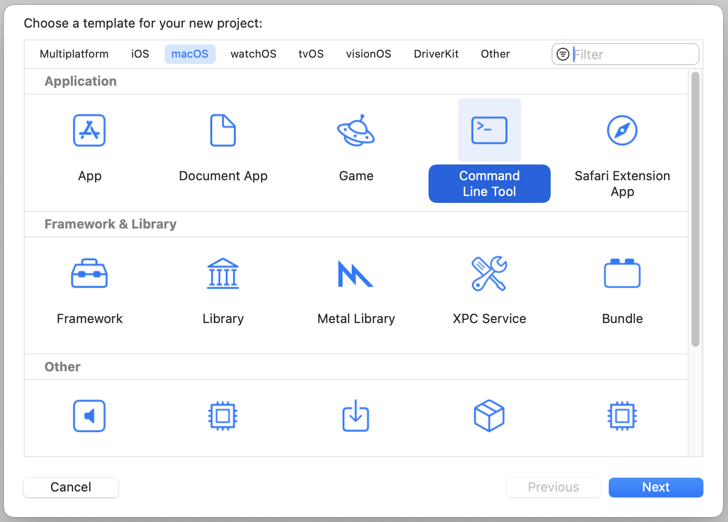728x522 pixels.
Task: Switch to the iOS tab
Action: point(140,54)
